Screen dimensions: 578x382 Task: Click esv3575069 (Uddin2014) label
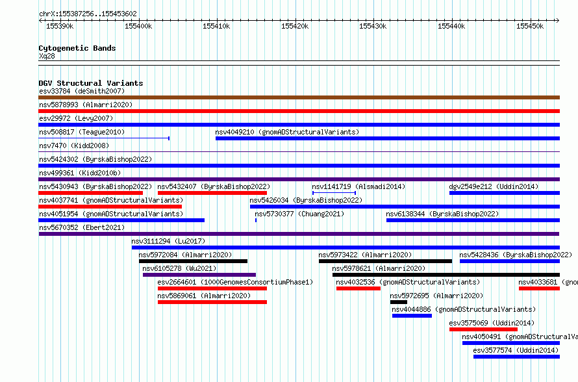492,323
